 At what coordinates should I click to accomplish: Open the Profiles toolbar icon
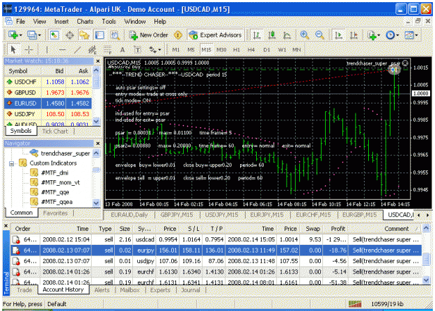coord(33,35)
